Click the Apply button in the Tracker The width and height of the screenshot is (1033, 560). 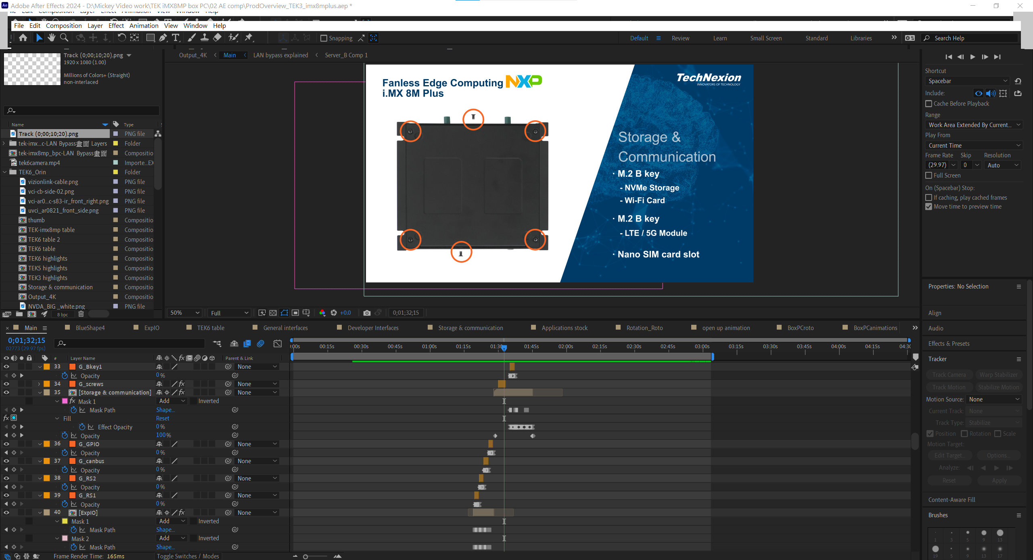999,480
